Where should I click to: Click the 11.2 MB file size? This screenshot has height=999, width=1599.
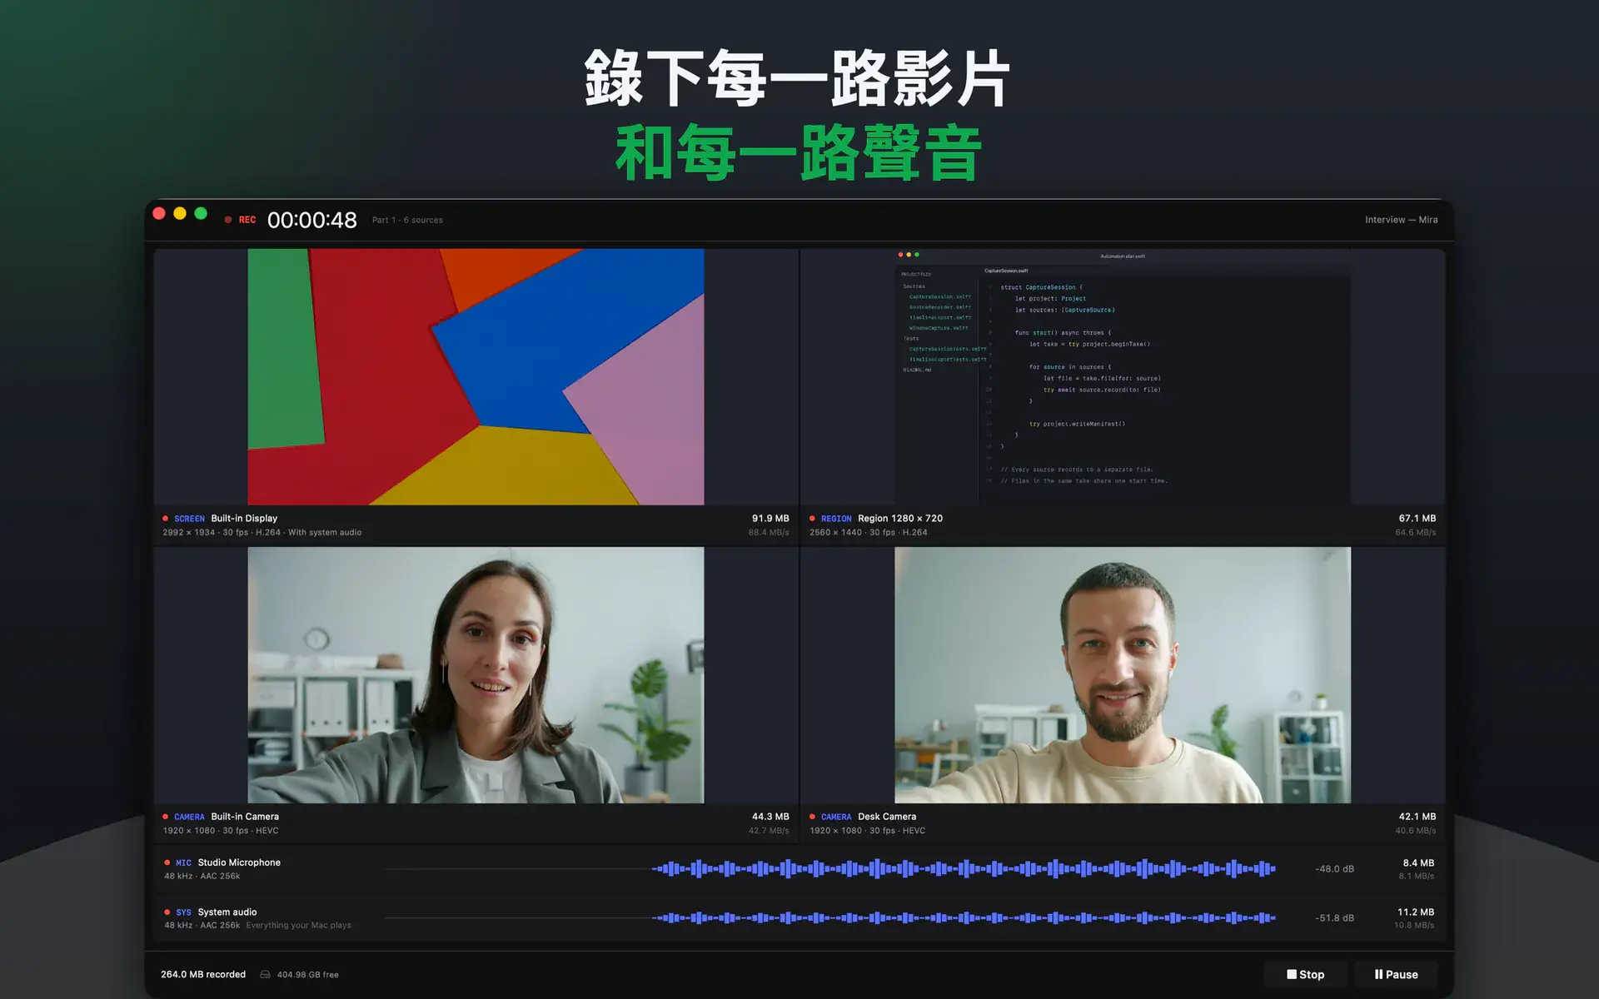(x=1416, y=912)
